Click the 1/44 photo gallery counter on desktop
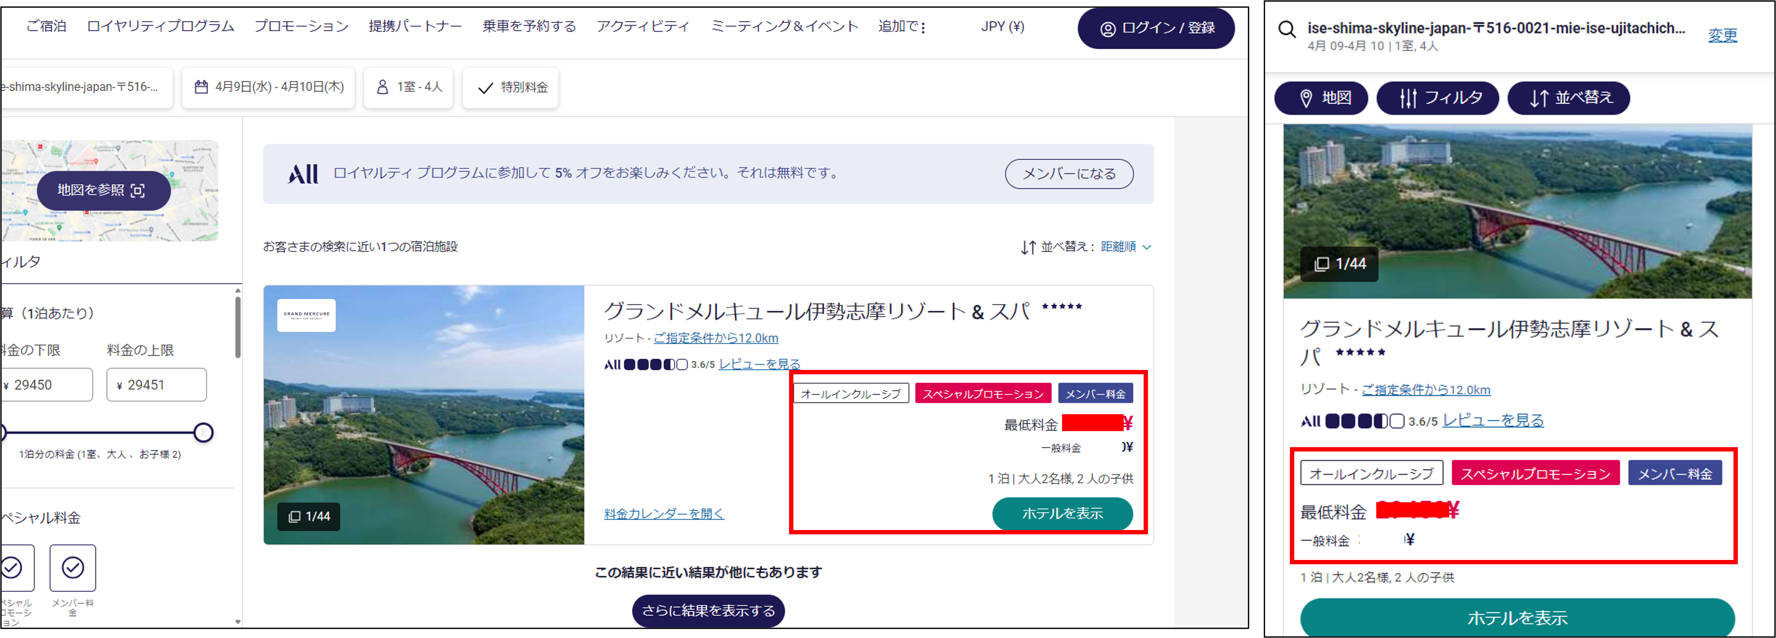Image resolution: width=1776 pixels, height=638 pixels. (309, 516)
